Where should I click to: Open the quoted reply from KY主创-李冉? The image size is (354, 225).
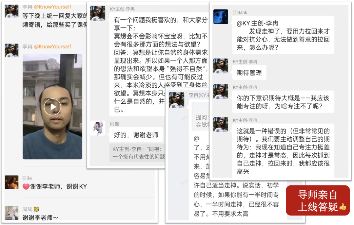[138, 153]
